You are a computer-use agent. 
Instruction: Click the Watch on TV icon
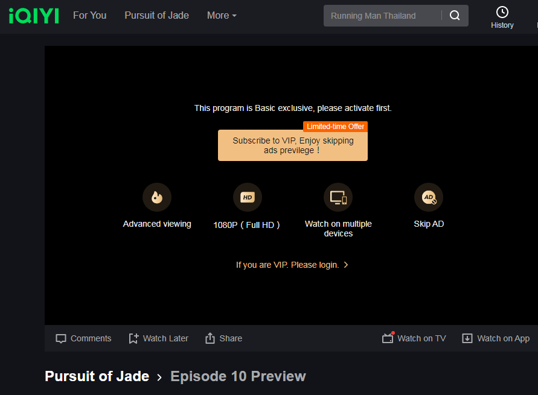(388, 338)
